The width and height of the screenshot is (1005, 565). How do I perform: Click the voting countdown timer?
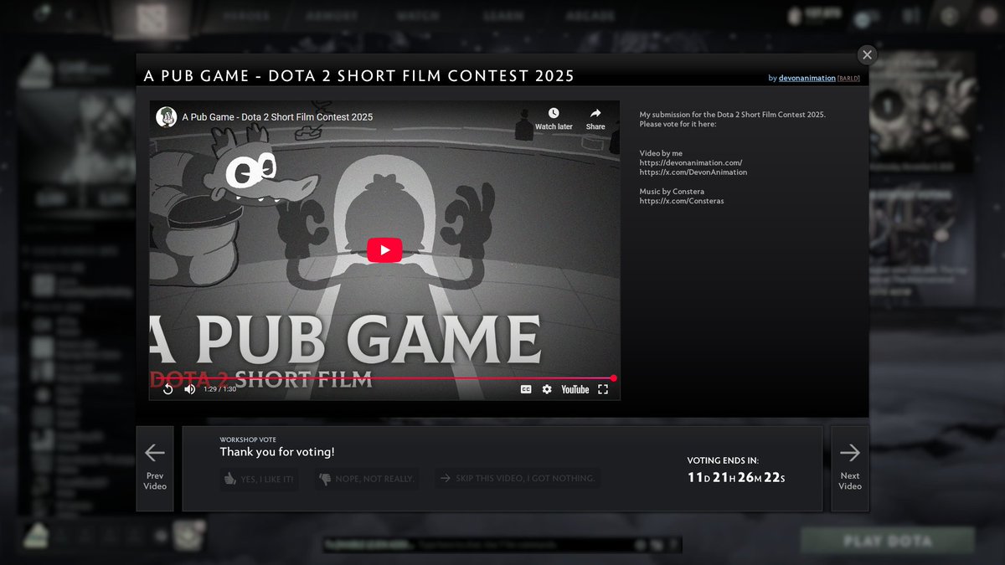[x=736, y=478]
